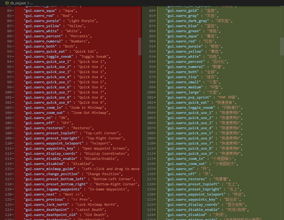
Task: Click added line "gui.xaero_tiny" : "迷你"
Action: (x=192, y=77)
